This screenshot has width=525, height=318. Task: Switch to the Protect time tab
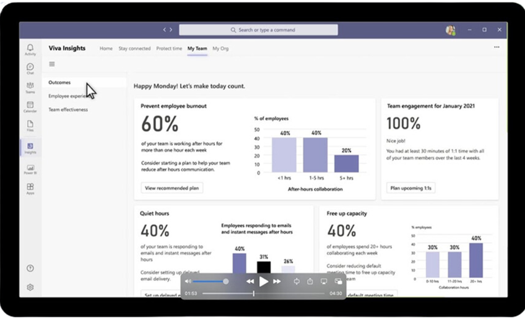(169, 48)
